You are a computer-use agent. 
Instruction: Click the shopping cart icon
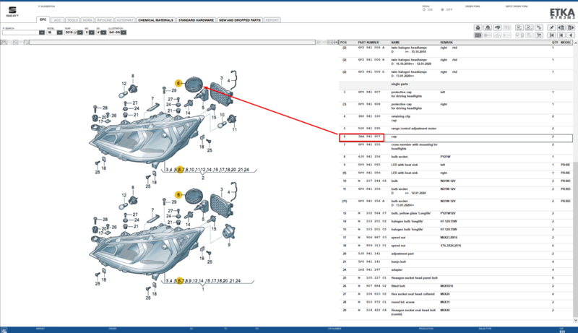pos(539,35)
